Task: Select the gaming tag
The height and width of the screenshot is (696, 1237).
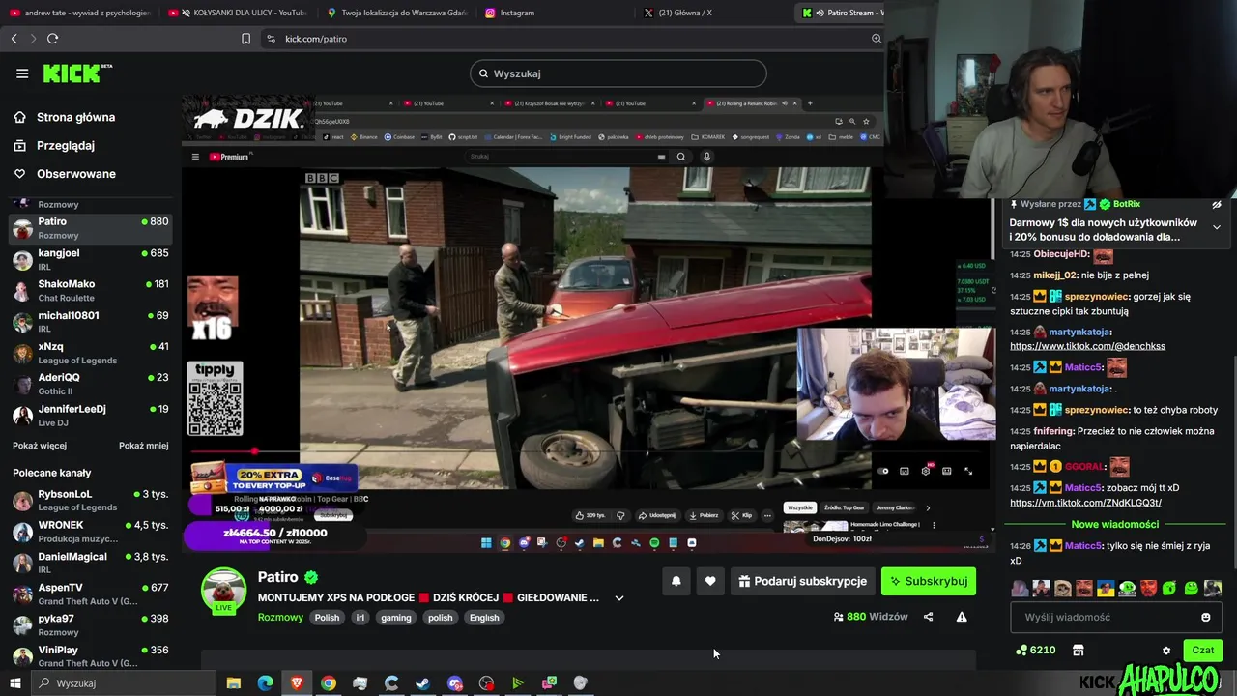Action: click(x=395, y=618)
